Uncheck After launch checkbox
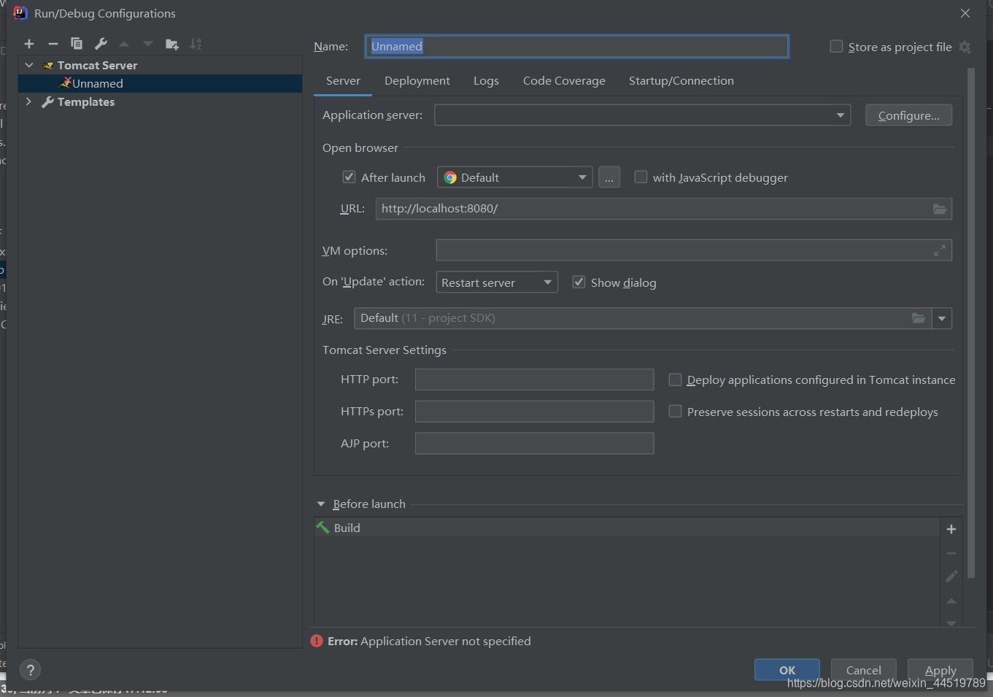 pyautogui.click(x=349, y=177)
